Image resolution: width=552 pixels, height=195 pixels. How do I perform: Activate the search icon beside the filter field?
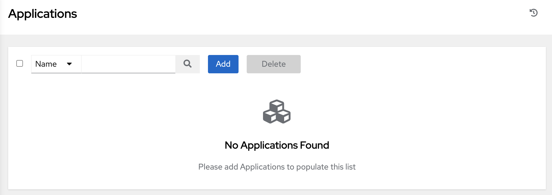coord(188,64)
